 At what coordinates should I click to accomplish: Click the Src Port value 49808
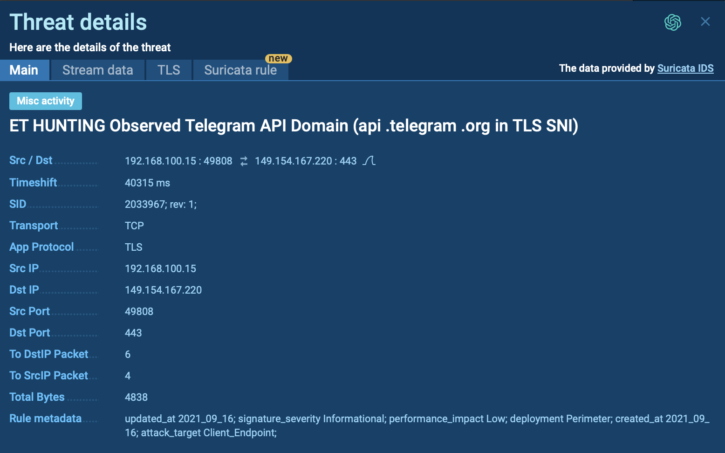[139, 311]
